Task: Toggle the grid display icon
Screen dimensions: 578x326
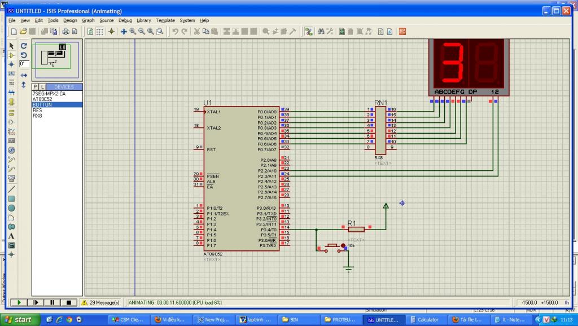Action: click(100, 32)
